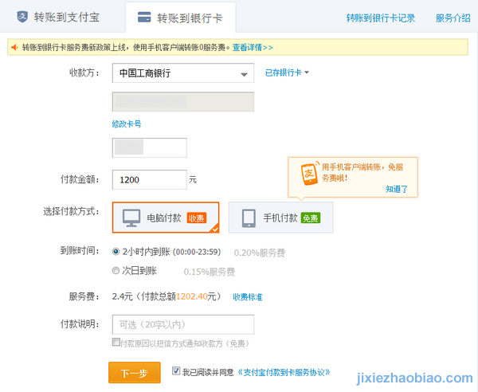
Task: Click the phone icon in 手机付款 option
Action: point(249,218)
